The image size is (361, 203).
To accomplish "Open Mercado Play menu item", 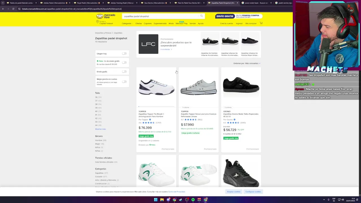I will 182,23.
